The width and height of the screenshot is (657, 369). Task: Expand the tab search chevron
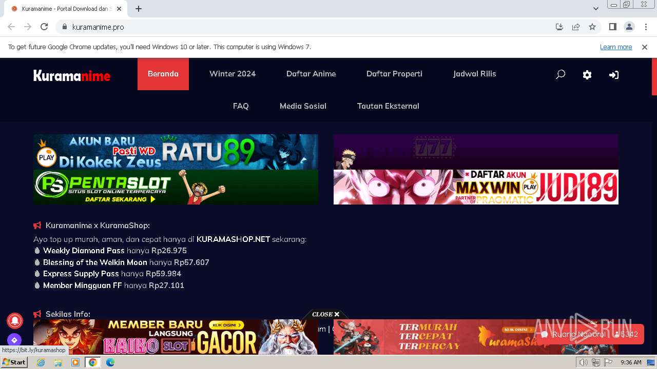596,9
